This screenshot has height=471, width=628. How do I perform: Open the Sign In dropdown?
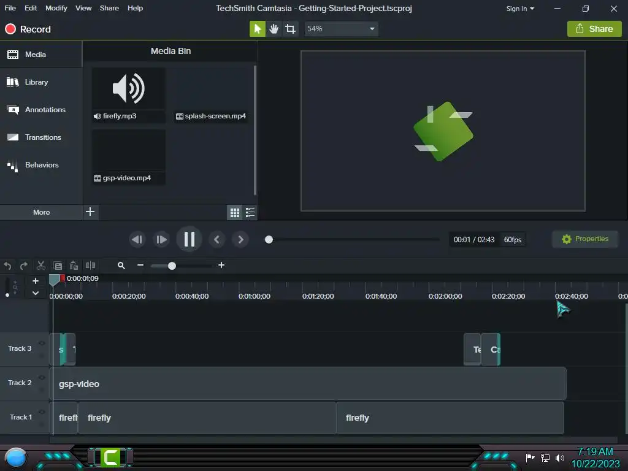[x=520, y=9]
